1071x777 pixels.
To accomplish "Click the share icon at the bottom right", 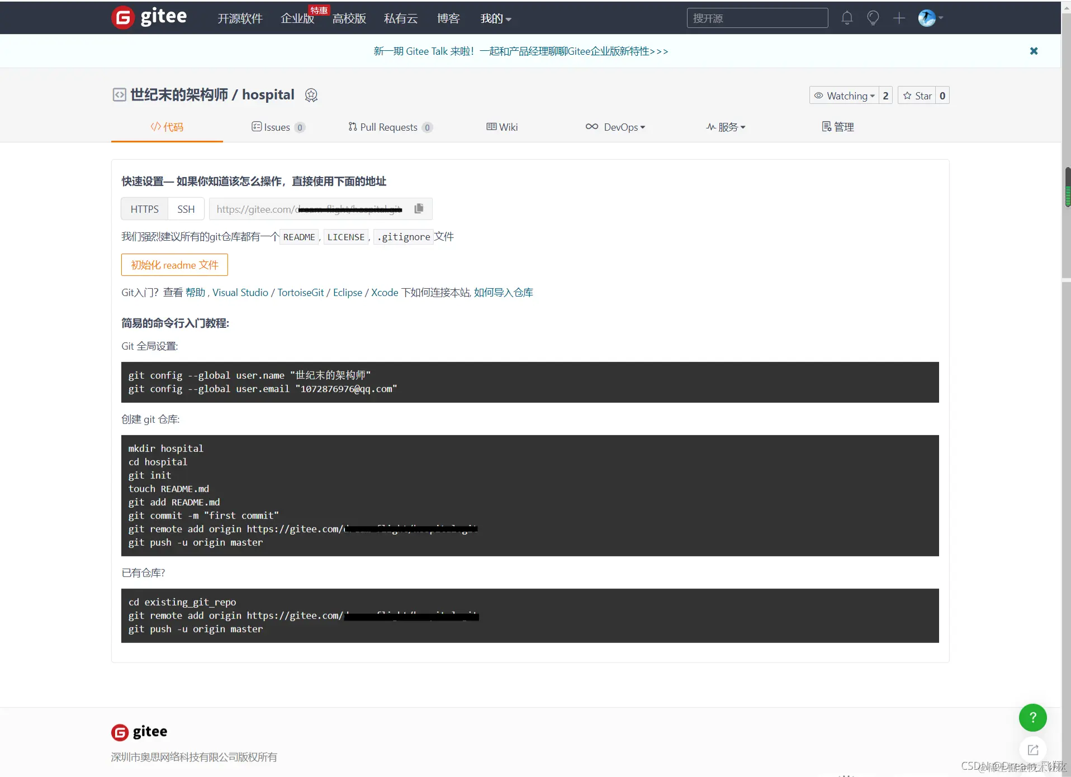I will (1032, 750).
